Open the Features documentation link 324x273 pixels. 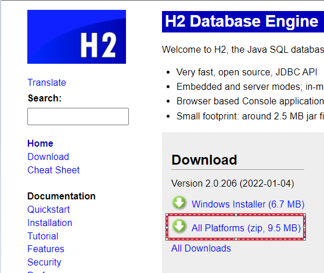coord(46,249)
